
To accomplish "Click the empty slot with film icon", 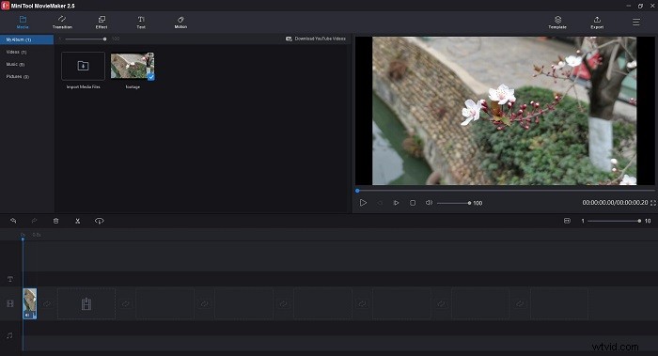I will 86,303.
